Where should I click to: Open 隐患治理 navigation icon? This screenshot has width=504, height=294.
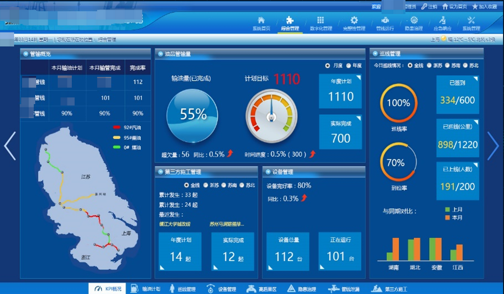(x=414, y=21)
